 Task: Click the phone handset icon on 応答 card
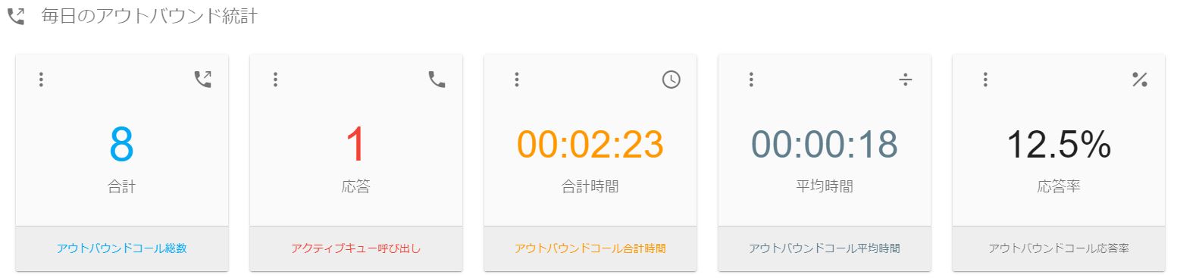437,80
